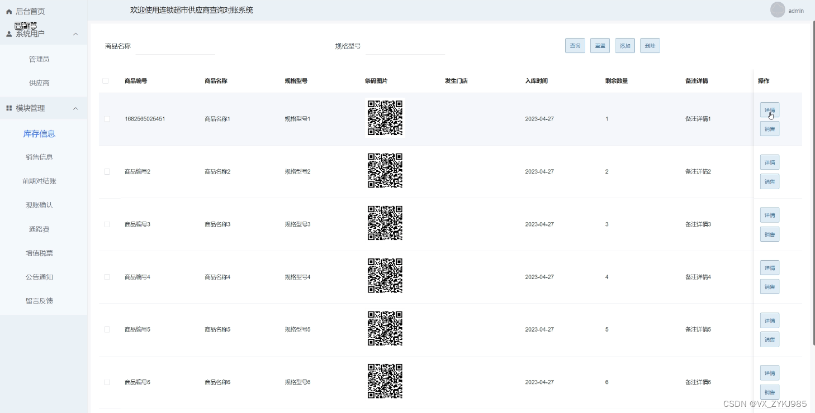Open 现账确认 in the sidebar

click(x=39, y=205)
